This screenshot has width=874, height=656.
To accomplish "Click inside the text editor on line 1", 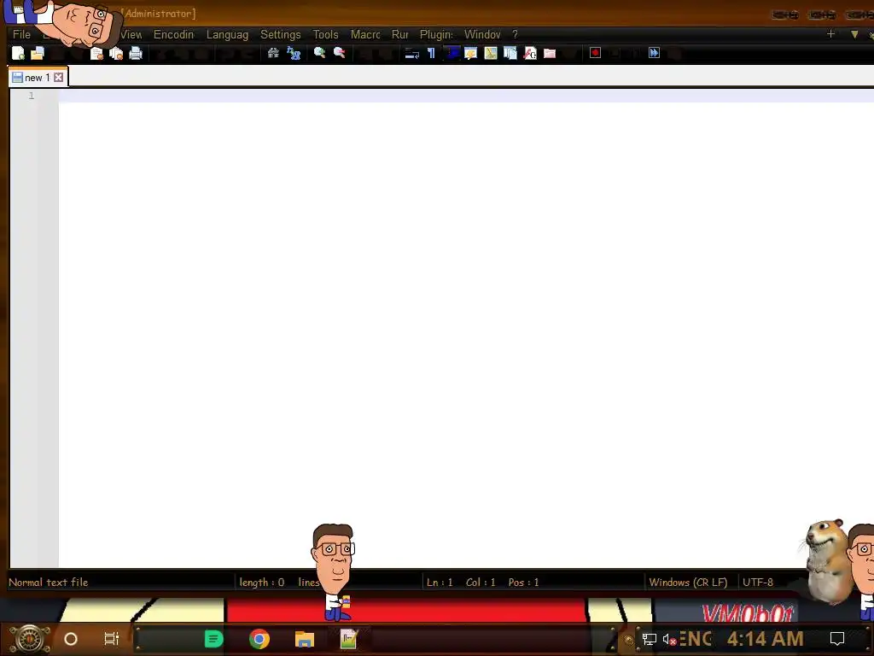I will click(466, 96).
